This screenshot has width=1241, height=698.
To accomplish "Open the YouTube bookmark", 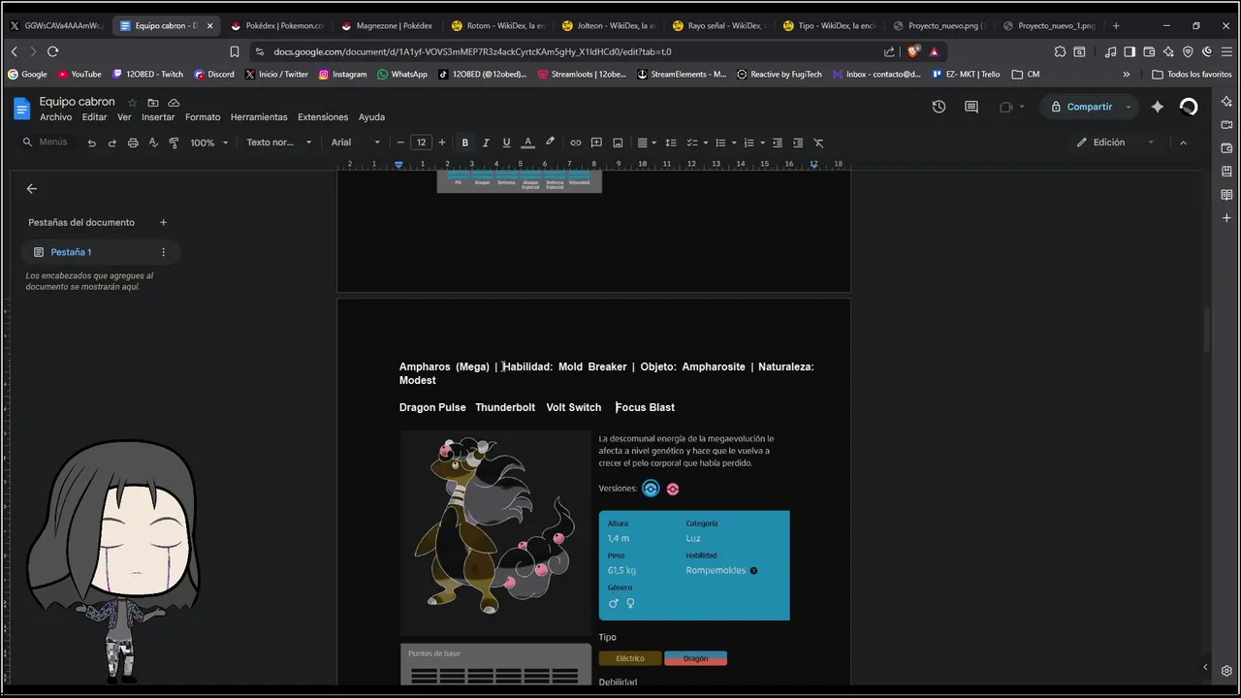I will click(x=80, y=74).
